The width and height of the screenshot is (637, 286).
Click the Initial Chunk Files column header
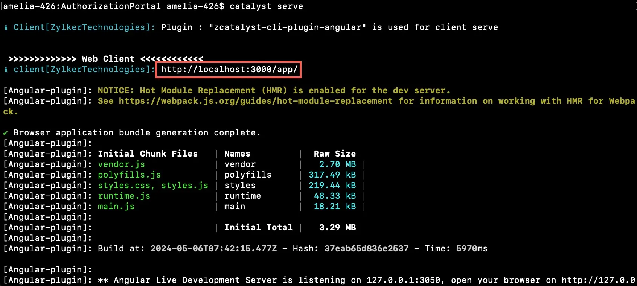[x=148, y=154]
